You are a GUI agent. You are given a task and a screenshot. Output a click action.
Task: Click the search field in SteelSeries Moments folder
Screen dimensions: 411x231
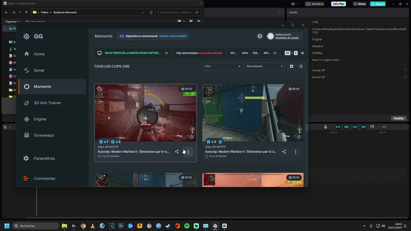[180, 13]
